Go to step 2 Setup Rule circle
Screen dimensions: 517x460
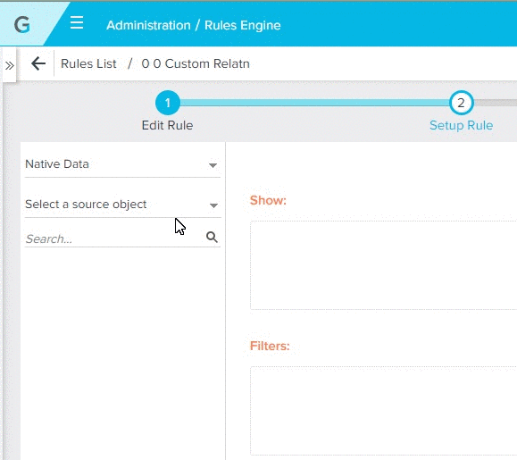(x=462, y=103)
